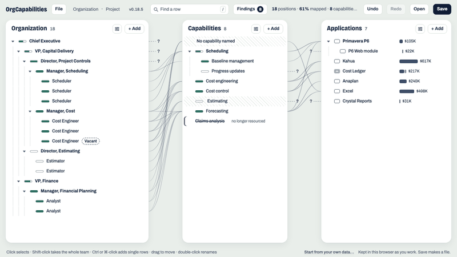The height and width of the screenshot is (257, 457).
Task: Click the Excel $498K cost bar
Action: tap(407, 91)
